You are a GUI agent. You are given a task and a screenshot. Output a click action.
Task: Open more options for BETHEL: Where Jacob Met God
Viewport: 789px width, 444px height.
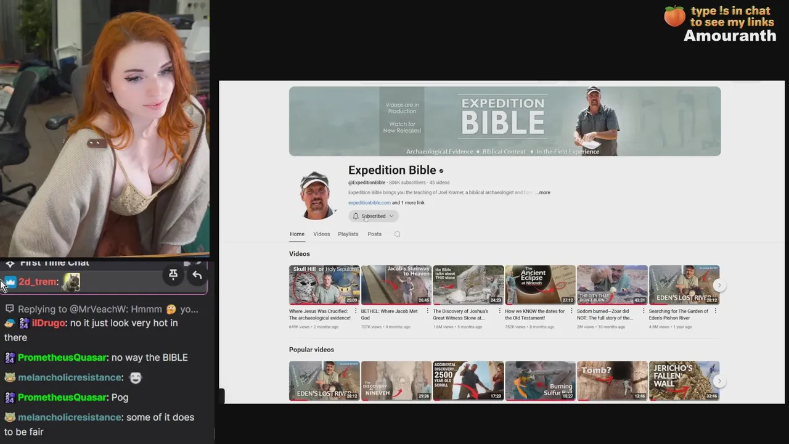[x=428, y=311]
